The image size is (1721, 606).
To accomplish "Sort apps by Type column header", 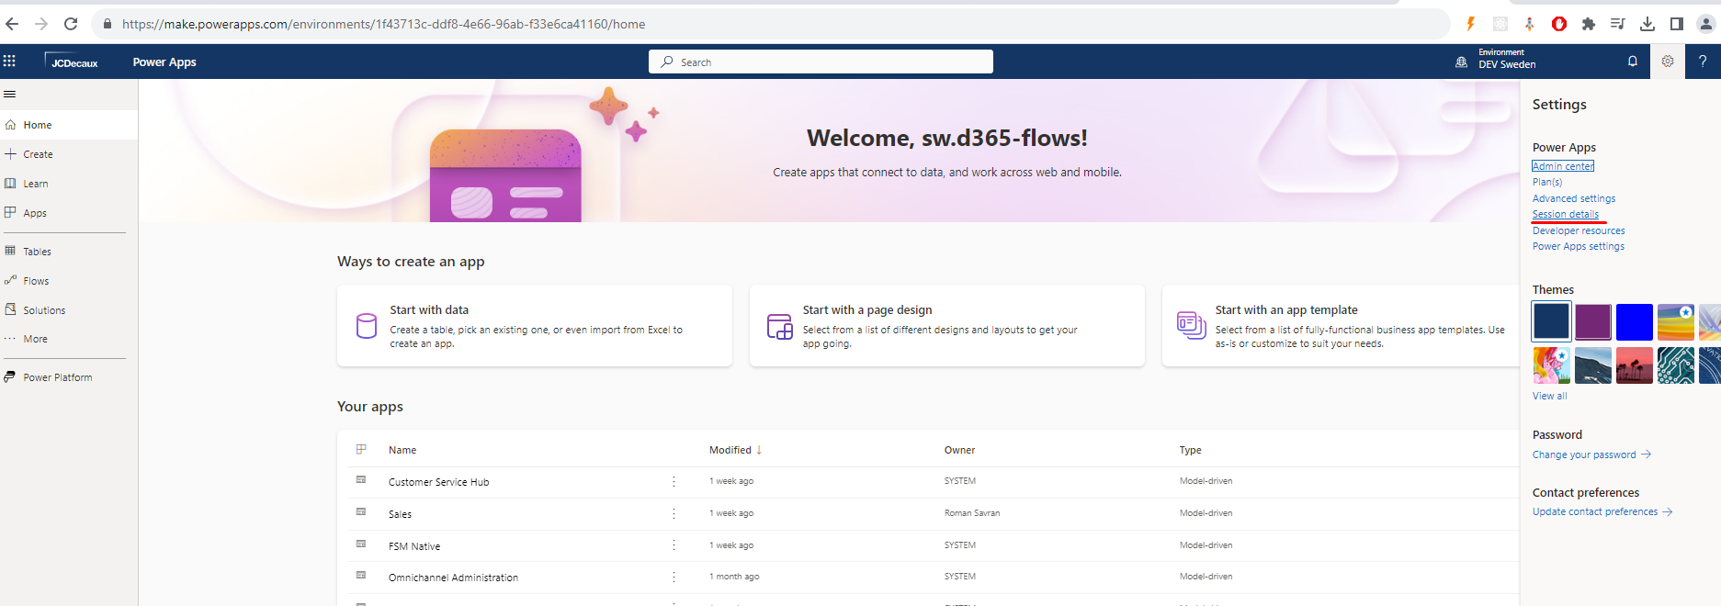I will point(1190,450).
